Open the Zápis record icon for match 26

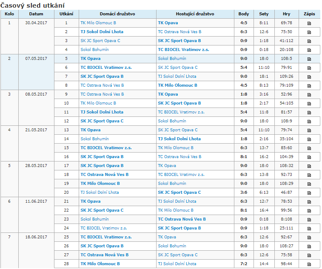(x=309, y=246)
